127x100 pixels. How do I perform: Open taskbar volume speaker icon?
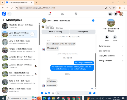(106, 98)
